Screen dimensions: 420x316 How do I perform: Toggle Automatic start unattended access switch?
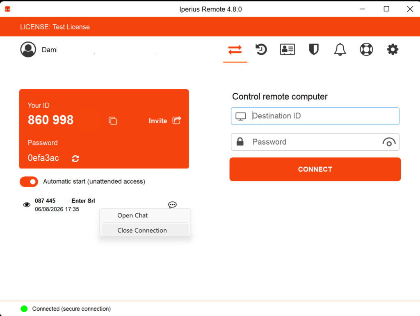29,182
